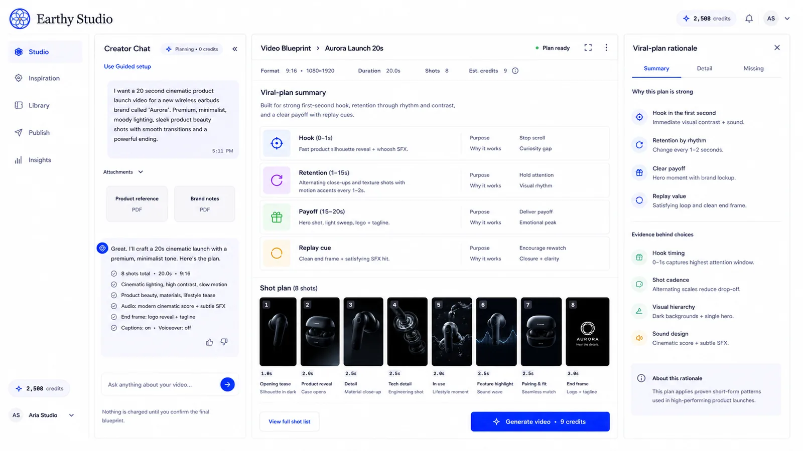
Task: Toggle the 'Product beauty, materials' check item
Action: (x=114, y=296)
